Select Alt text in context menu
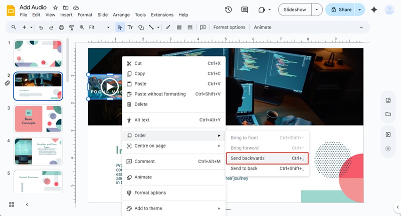Viewport: 401px width, 216px height. click(174, 120)
